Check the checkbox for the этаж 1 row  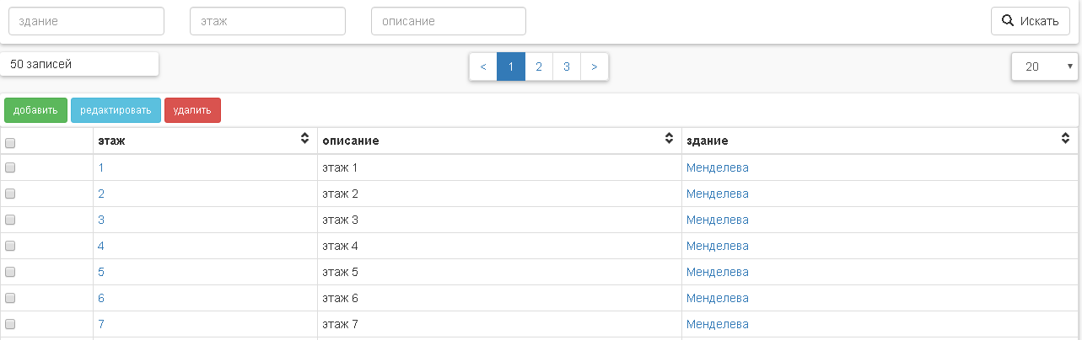[x=10, y=167]
